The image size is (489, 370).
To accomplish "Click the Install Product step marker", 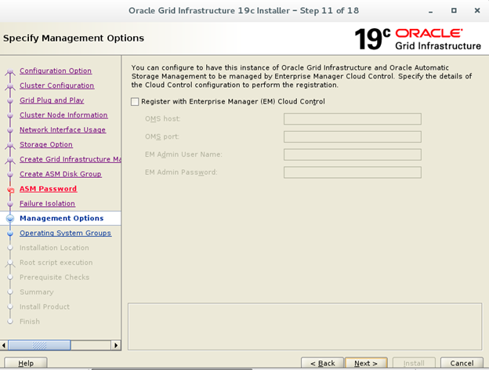I will pos(10,307).
